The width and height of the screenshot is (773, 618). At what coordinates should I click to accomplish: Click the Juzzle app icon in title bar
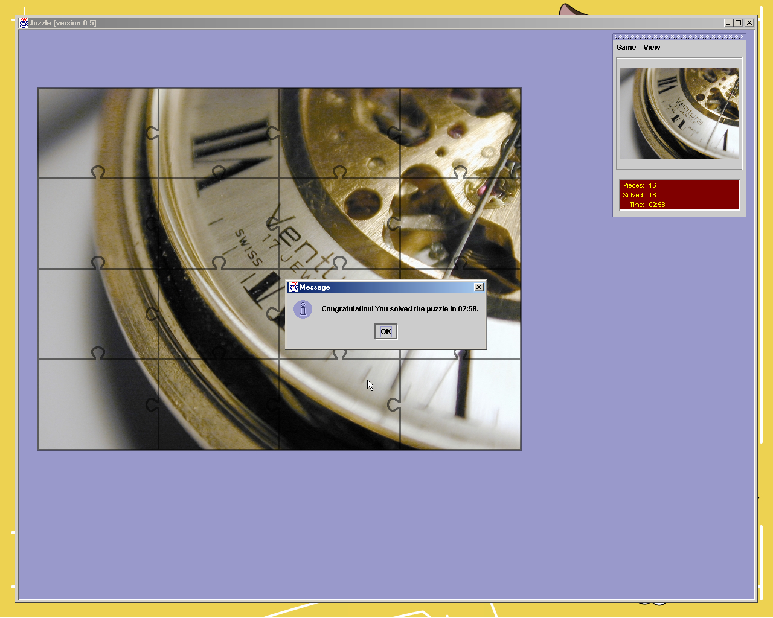24,23
